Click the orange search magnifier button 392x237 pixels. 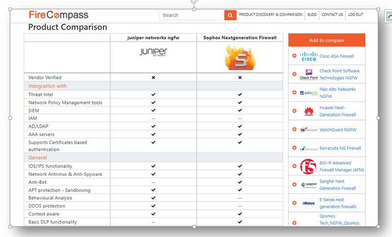pos(230,15)
